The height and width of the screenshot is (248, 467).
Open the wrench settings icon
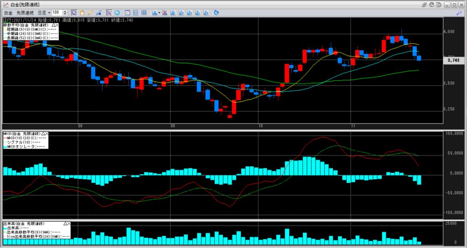click(x=459, y=13)
